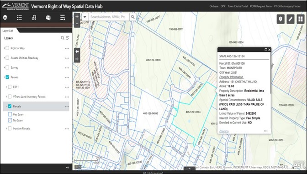
Task: Open layer filter options icon
Action: [x=68, y=38]
